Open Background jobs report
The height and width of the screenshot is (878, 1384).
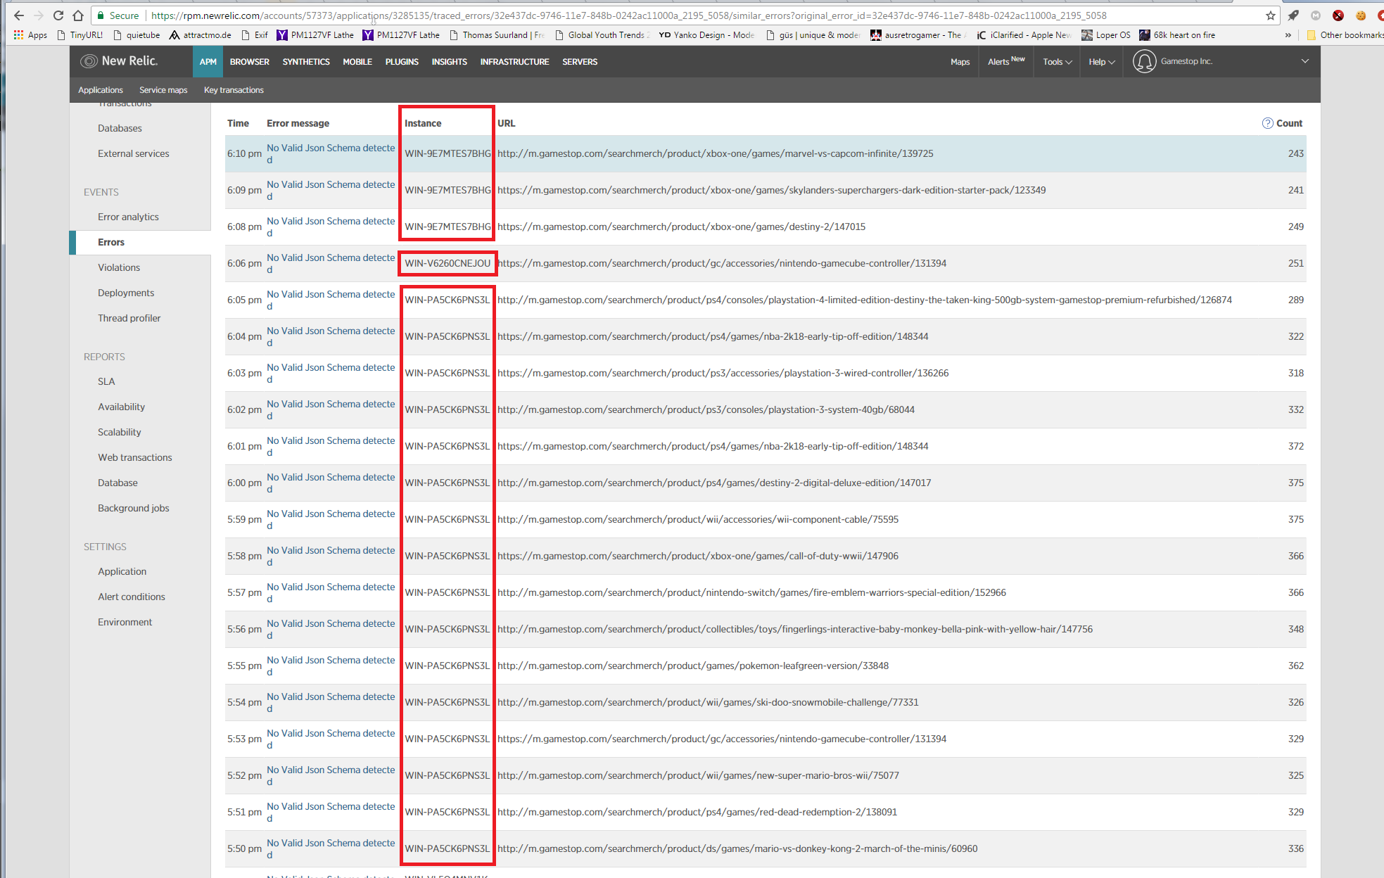(134, 508)
